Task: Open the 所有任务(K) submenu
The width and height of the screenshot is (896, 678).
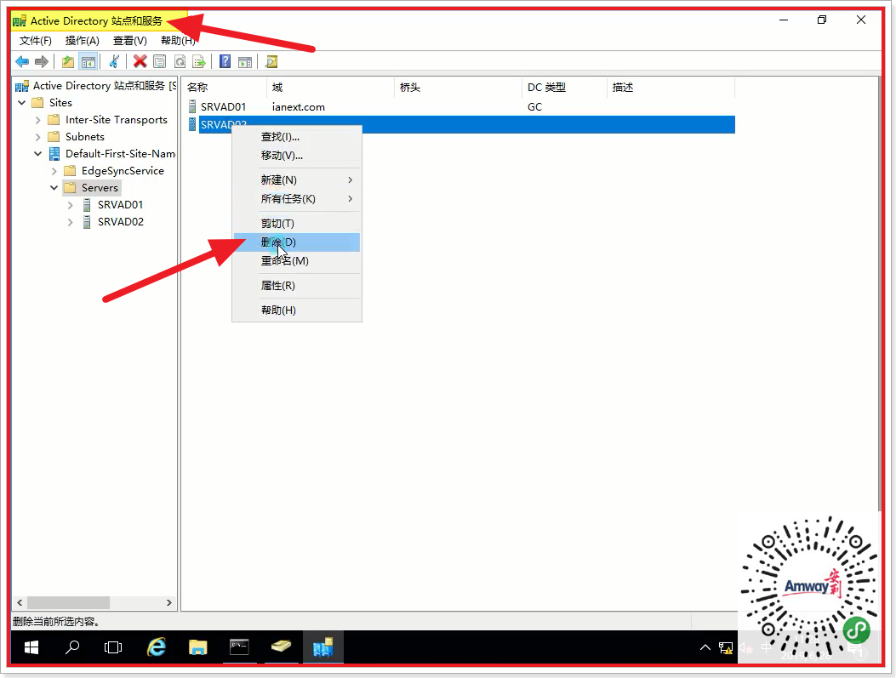Action: [x=297, y=199]
